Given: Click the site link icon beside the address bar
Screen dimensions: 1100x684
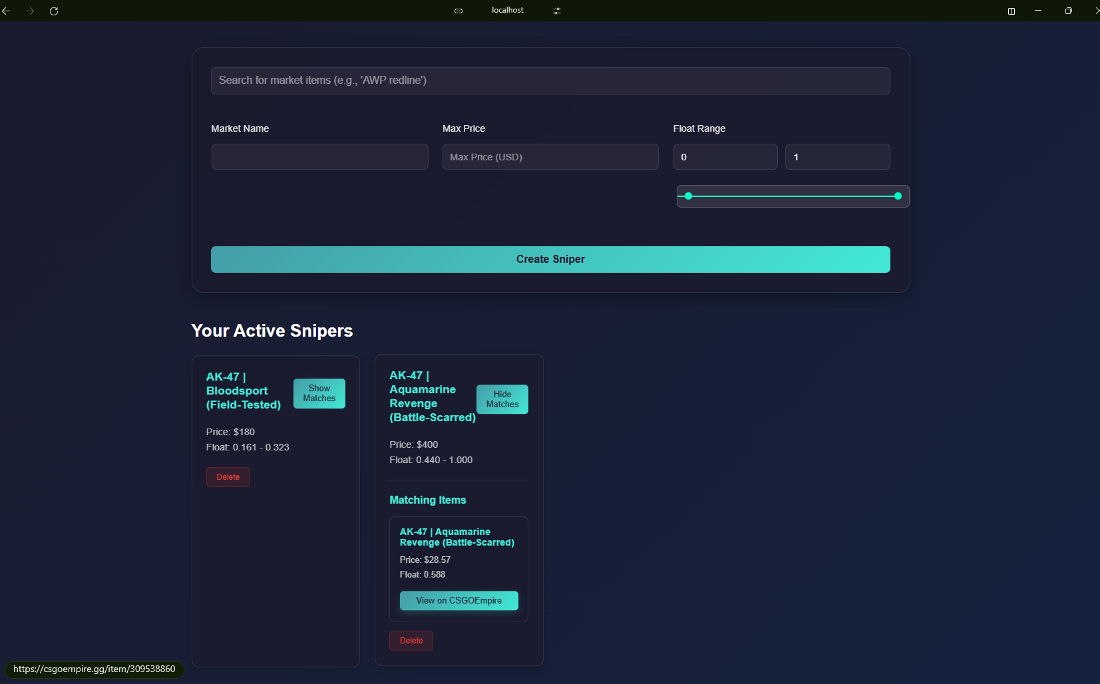Looking at the screenshot, I should (x=458, y=10).
